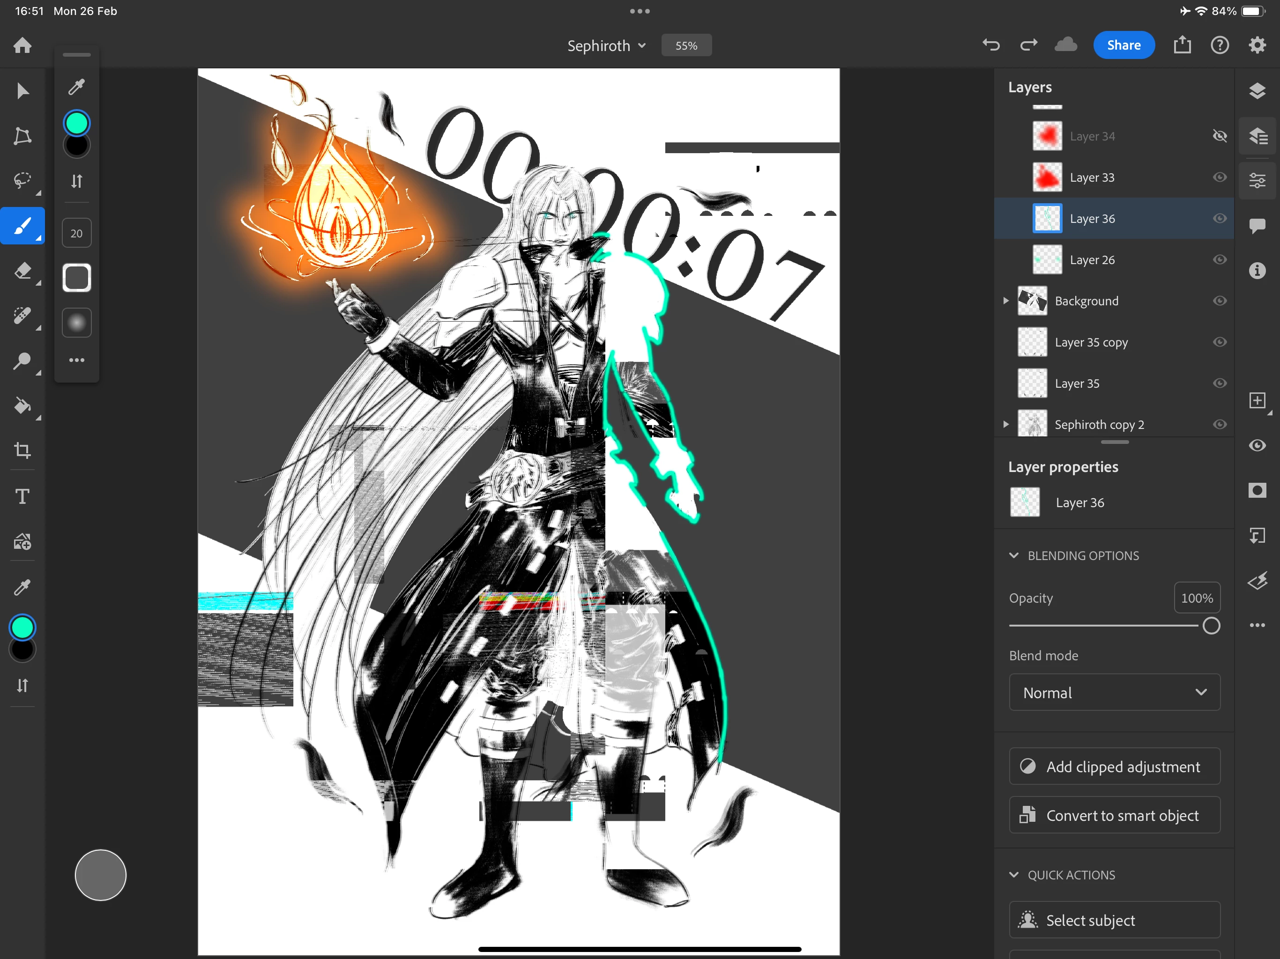The width and height of the screenshot is (1280, 959).
Task: Hide the Background group layer
Action: [1219, 301]
